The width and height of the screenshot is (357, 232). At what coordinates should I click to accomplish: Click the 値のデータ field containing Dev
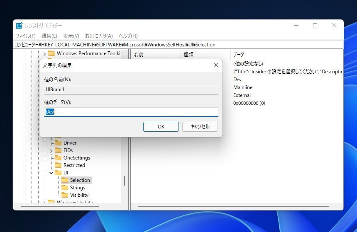click(131, 112)
